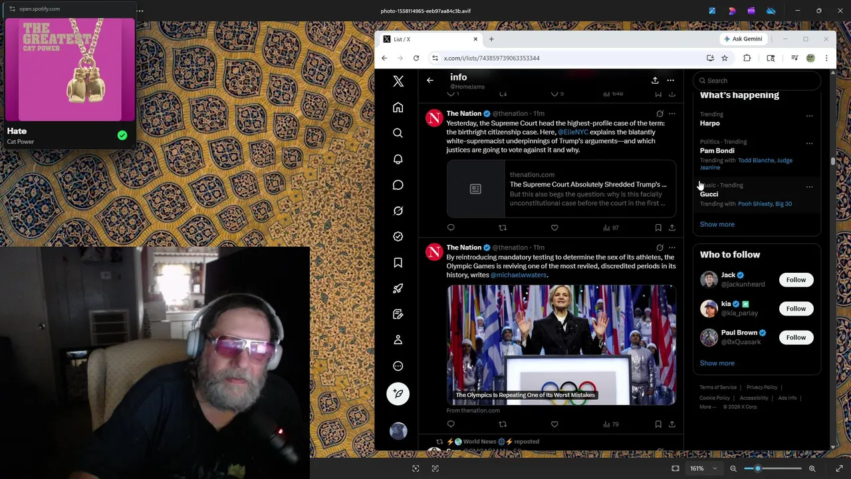Open the @EllieNYC mention link

point(573,132)
